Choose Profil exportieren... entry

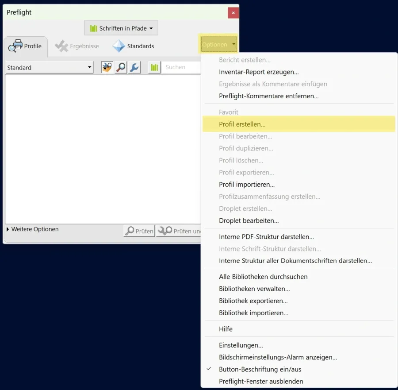point(299,172)
